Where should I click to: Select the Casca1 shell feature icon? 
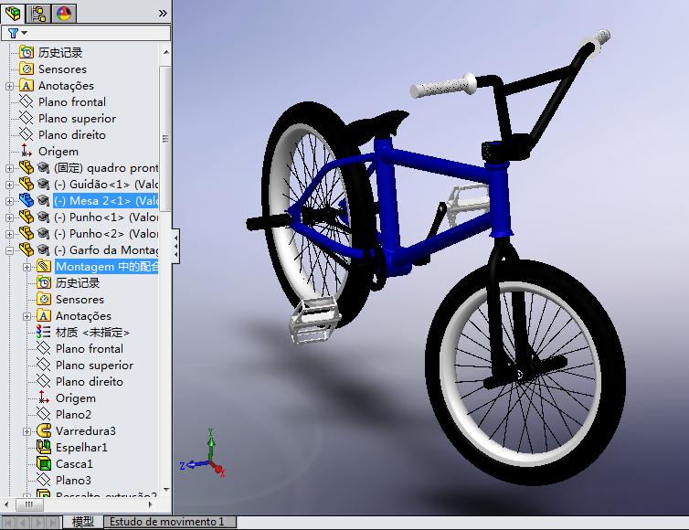tap(44, 463)
